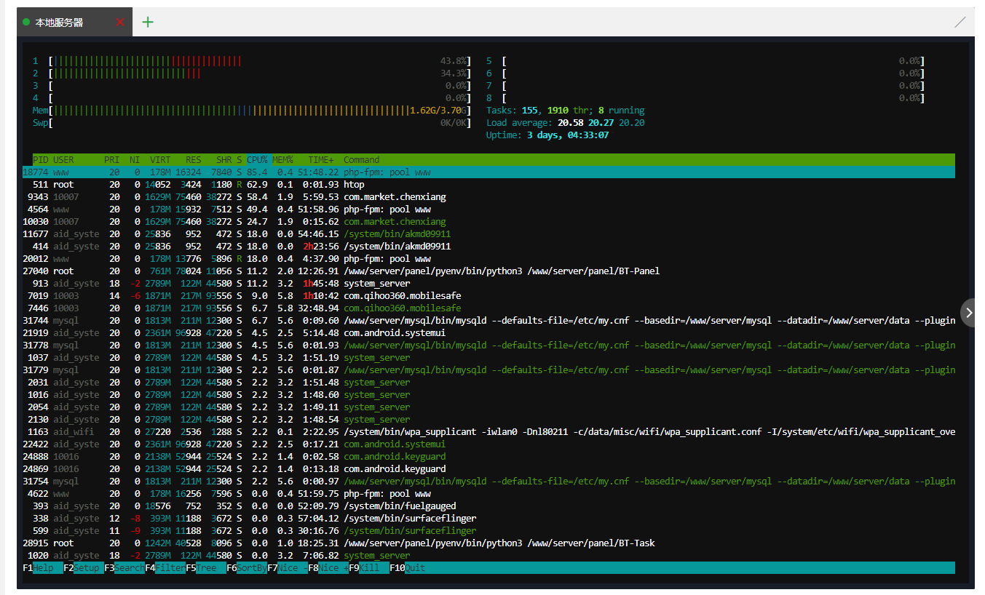
Task: Close the 本地服务器 tab with red X
Action: [120, 23]
